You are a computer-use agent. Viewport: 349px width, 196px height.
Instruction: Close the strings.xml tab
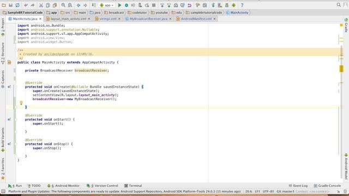pyautogui.click(x=119, y=19)
